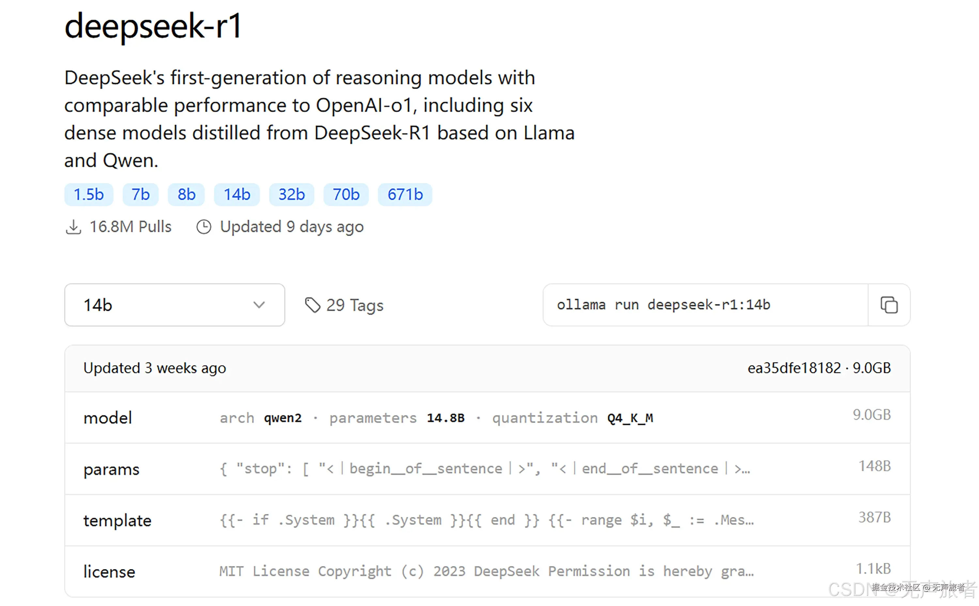
Task: Open the 14b version dropdown
Action: click(x=174, y=305)
